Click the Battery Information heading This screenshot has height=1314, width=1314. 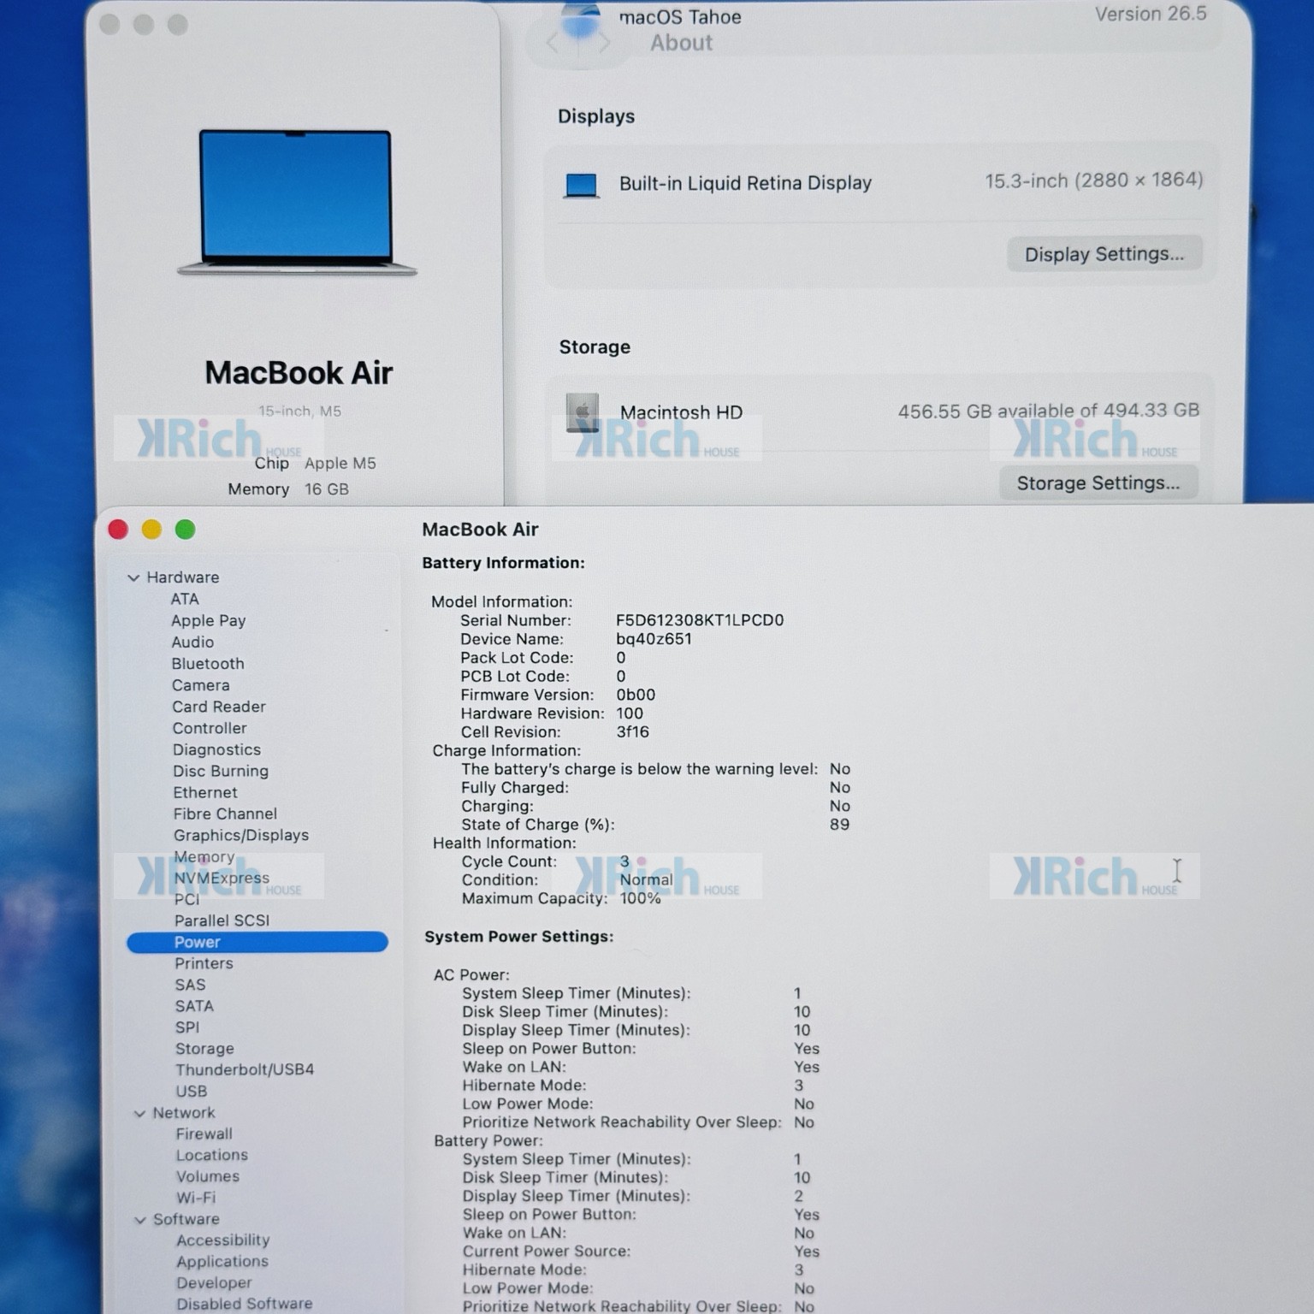(x=503, y=564)
